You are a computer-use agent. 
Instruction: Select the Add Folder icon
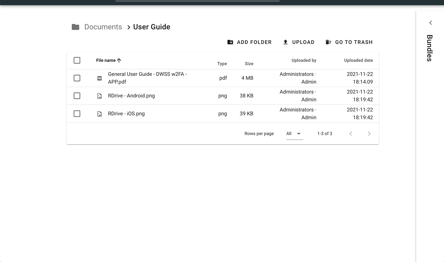(231, 42)
